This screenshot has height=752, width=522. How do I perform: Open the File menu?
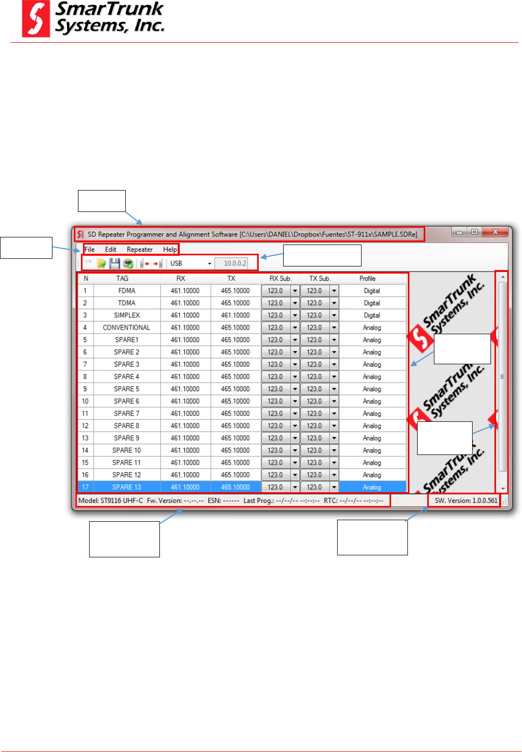click(x=90, y=250)
